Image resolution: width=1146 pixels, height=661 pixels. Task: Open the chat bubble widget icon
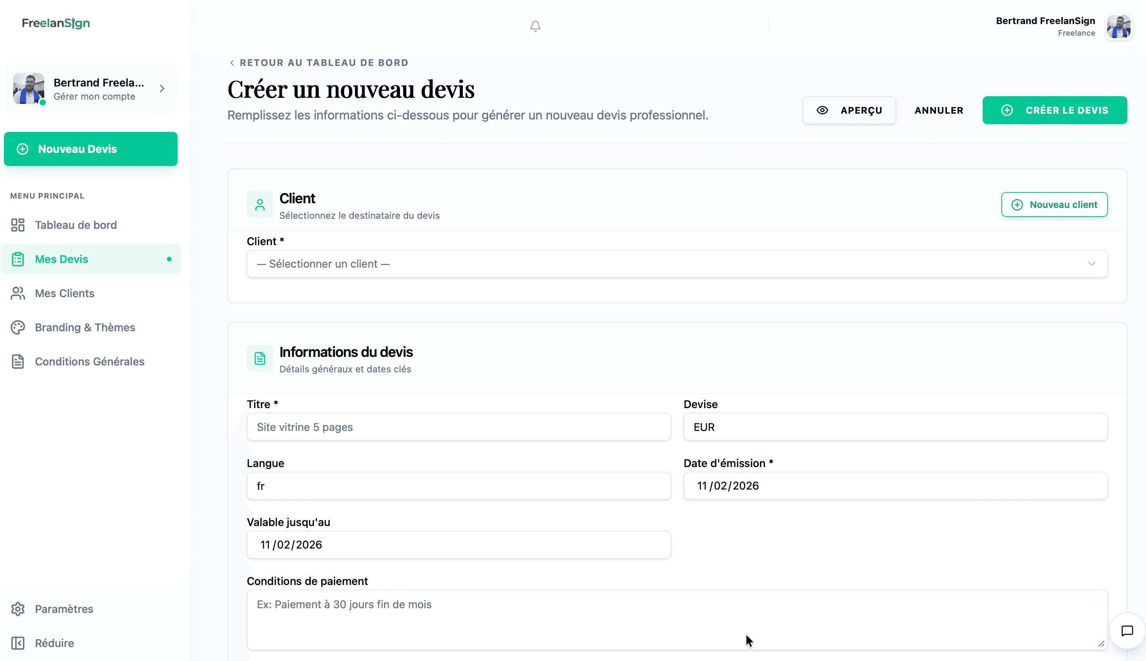click(x=1127, y=631)
